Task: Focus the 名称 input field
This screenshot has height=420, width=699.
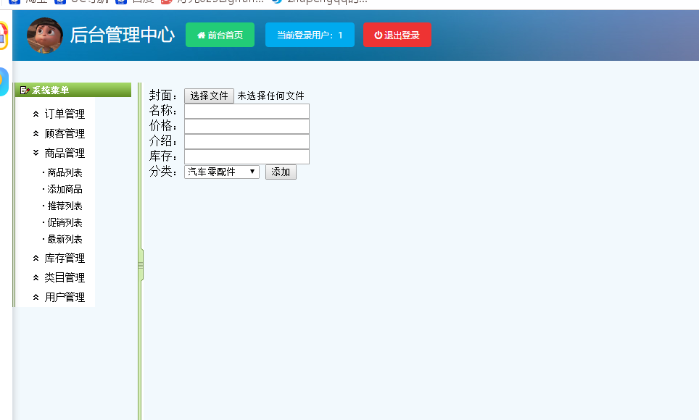Action: (x=247, y=112)
